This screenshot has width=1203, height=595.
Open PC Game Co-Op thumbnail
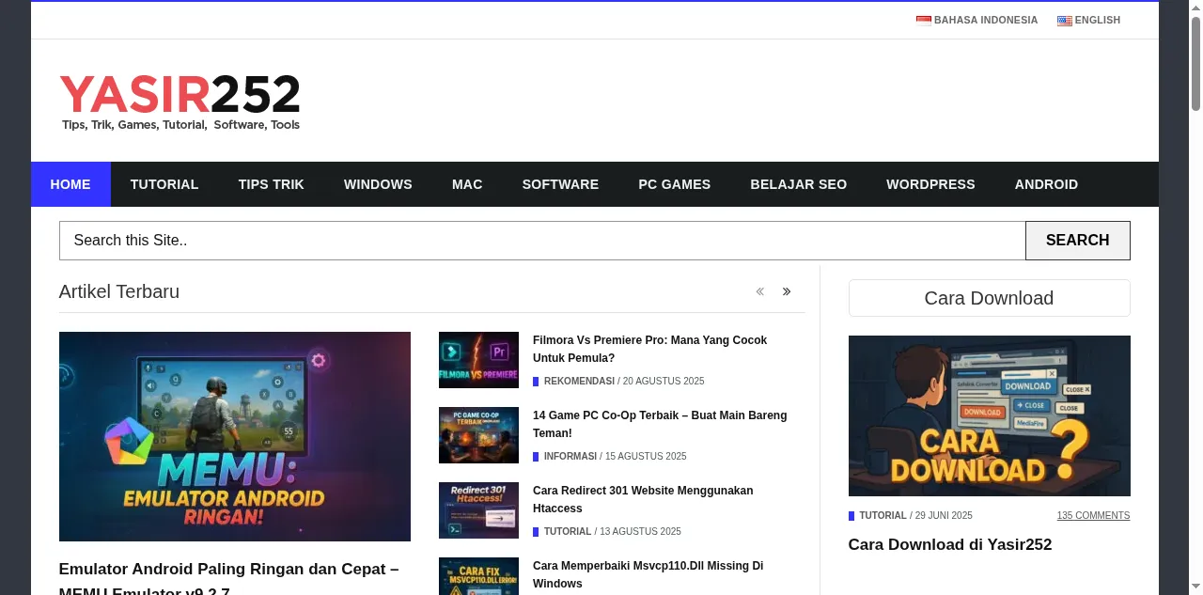(x=478, y=435)
